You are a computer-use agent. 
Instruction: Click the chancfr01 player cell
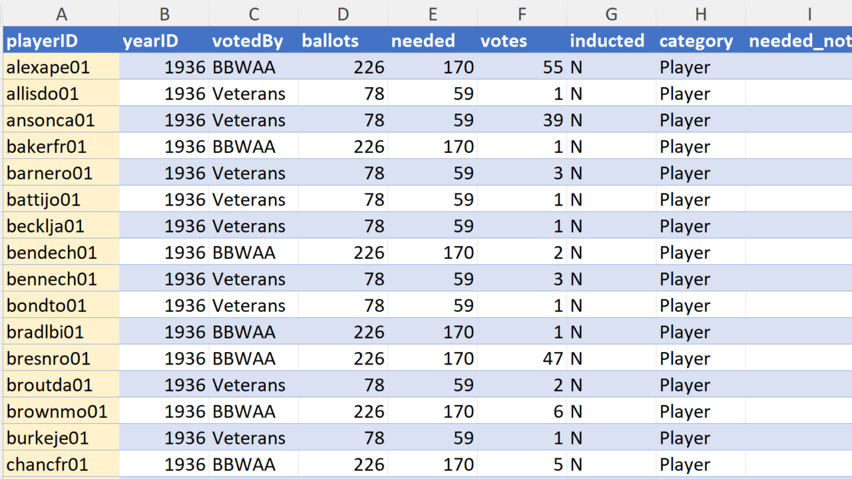tap(61, 464)
